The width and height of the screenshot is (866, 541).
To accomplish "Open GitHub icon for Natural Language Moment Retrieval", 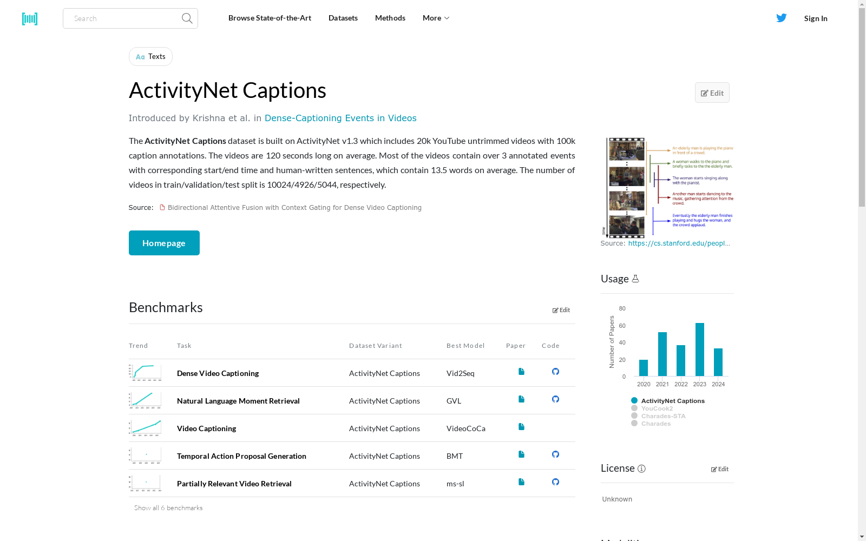I will 555,399.
